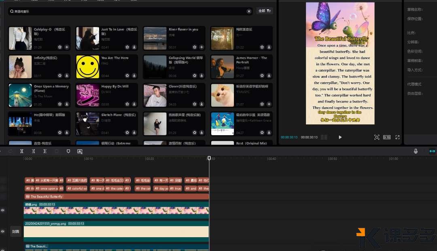Download the 纯欧美音乐 track

click(x=269, y=47)
